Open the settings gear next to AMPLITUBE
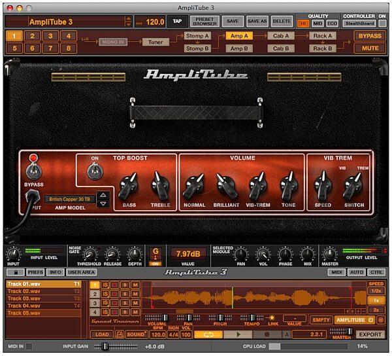The height and width of the screenshot is (356, 392). click(381, 320)
